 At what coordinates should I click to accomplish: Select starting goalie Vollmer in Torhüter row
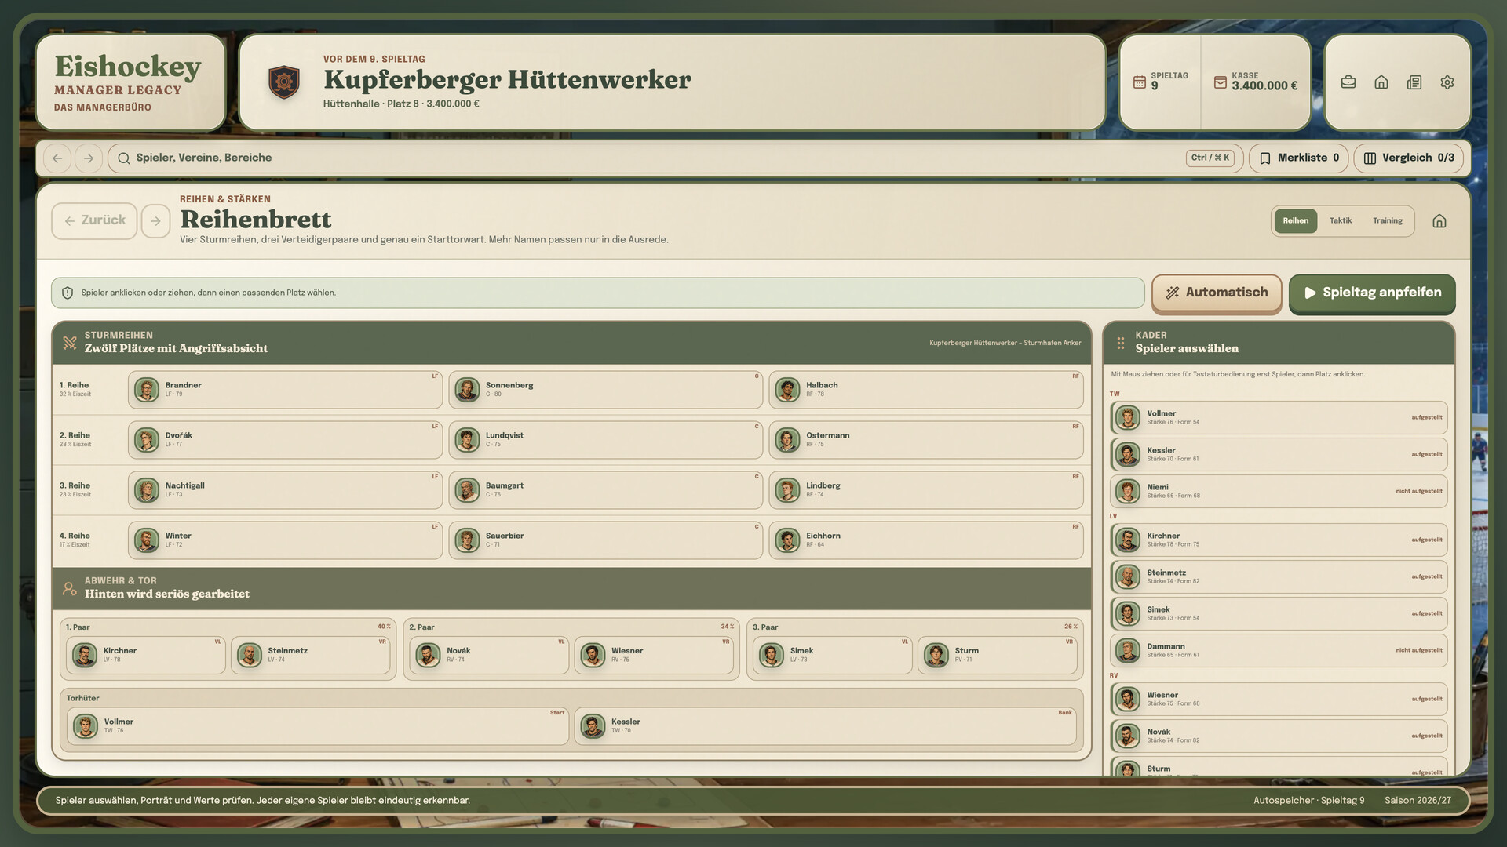318,726
